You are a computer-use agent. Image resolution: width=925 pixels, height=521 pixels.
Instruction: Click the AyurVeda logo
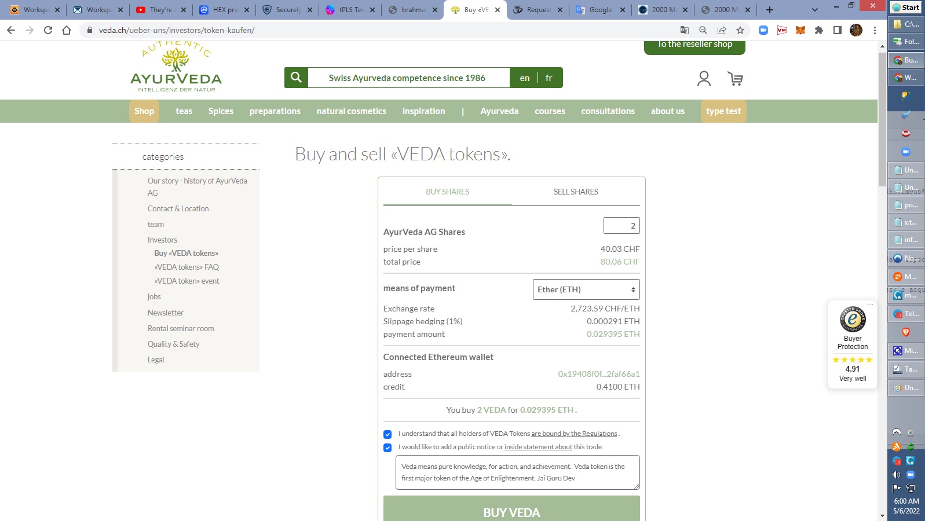[x=176, y=67]
